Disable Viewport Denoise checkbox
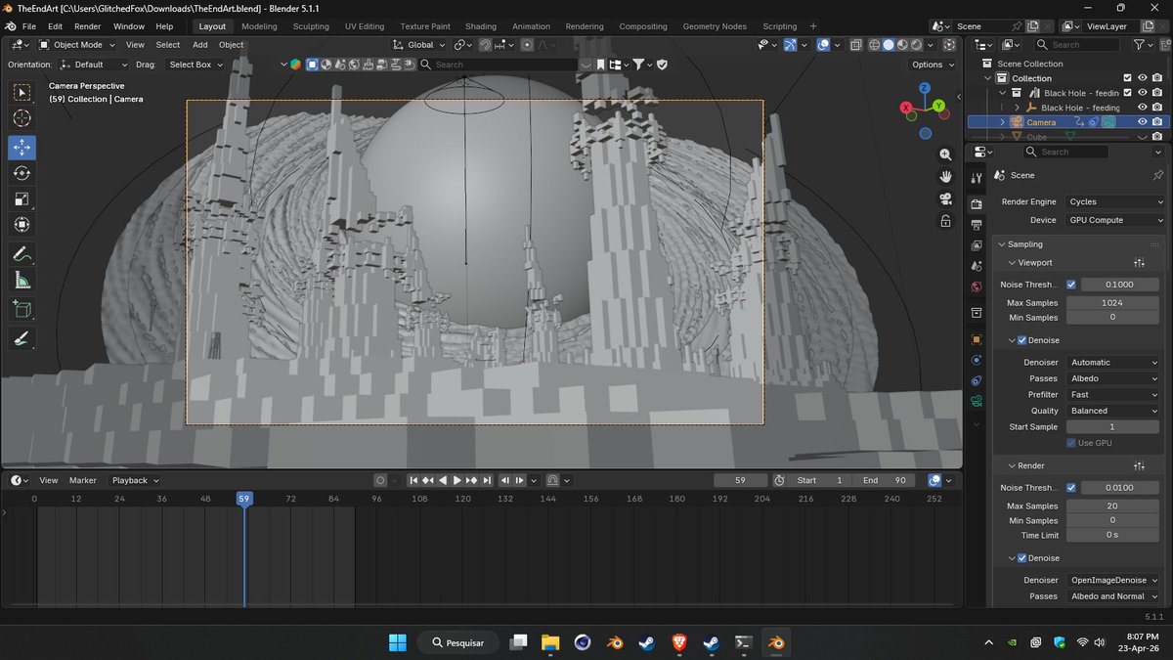Image resolution: width=1173 pixels, height=660 pixels. pos(1022,340)
